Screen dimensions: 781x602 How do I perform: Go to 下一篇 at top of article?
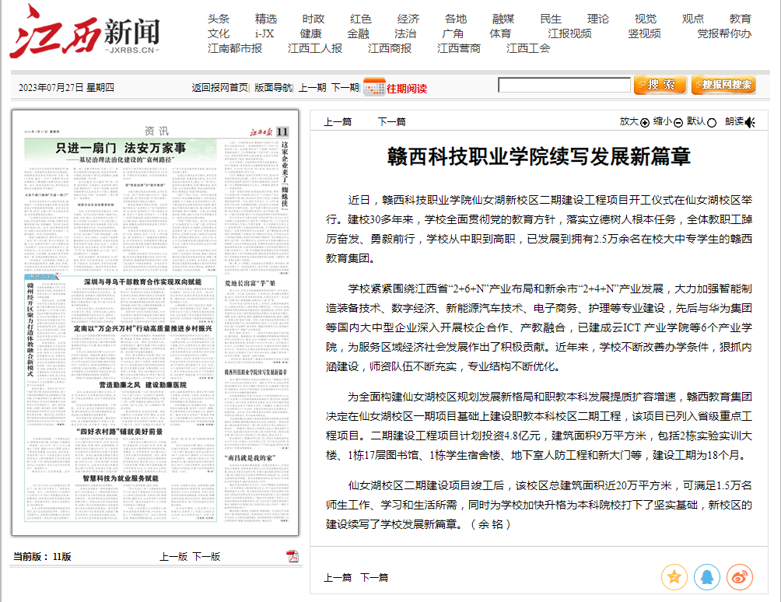tap(391, 121)
